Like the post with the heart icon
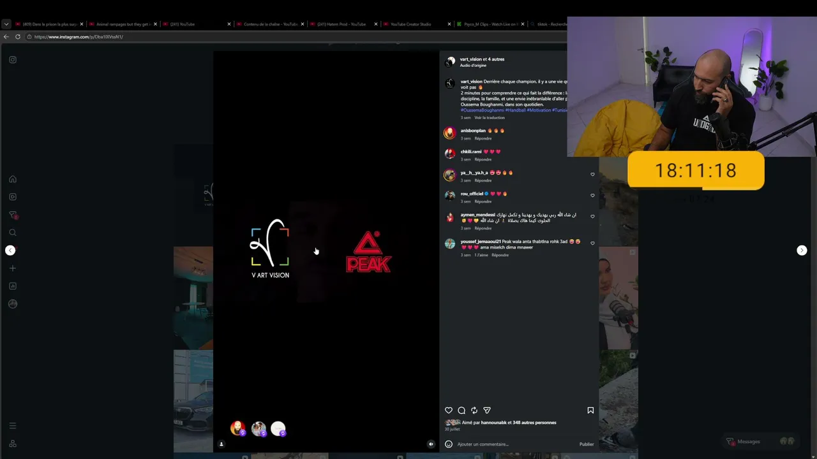This screenshot has width=817, height=459. [x=449, y=411]
